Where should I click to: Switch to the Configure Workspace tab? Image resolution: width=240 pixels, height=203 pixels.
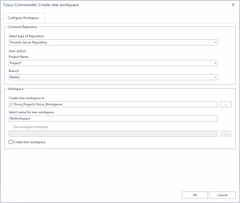23,18
